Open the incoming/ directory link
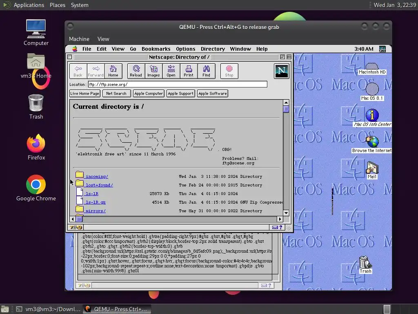The width and height of the screenshot is (418, 314). pos(97,177)
